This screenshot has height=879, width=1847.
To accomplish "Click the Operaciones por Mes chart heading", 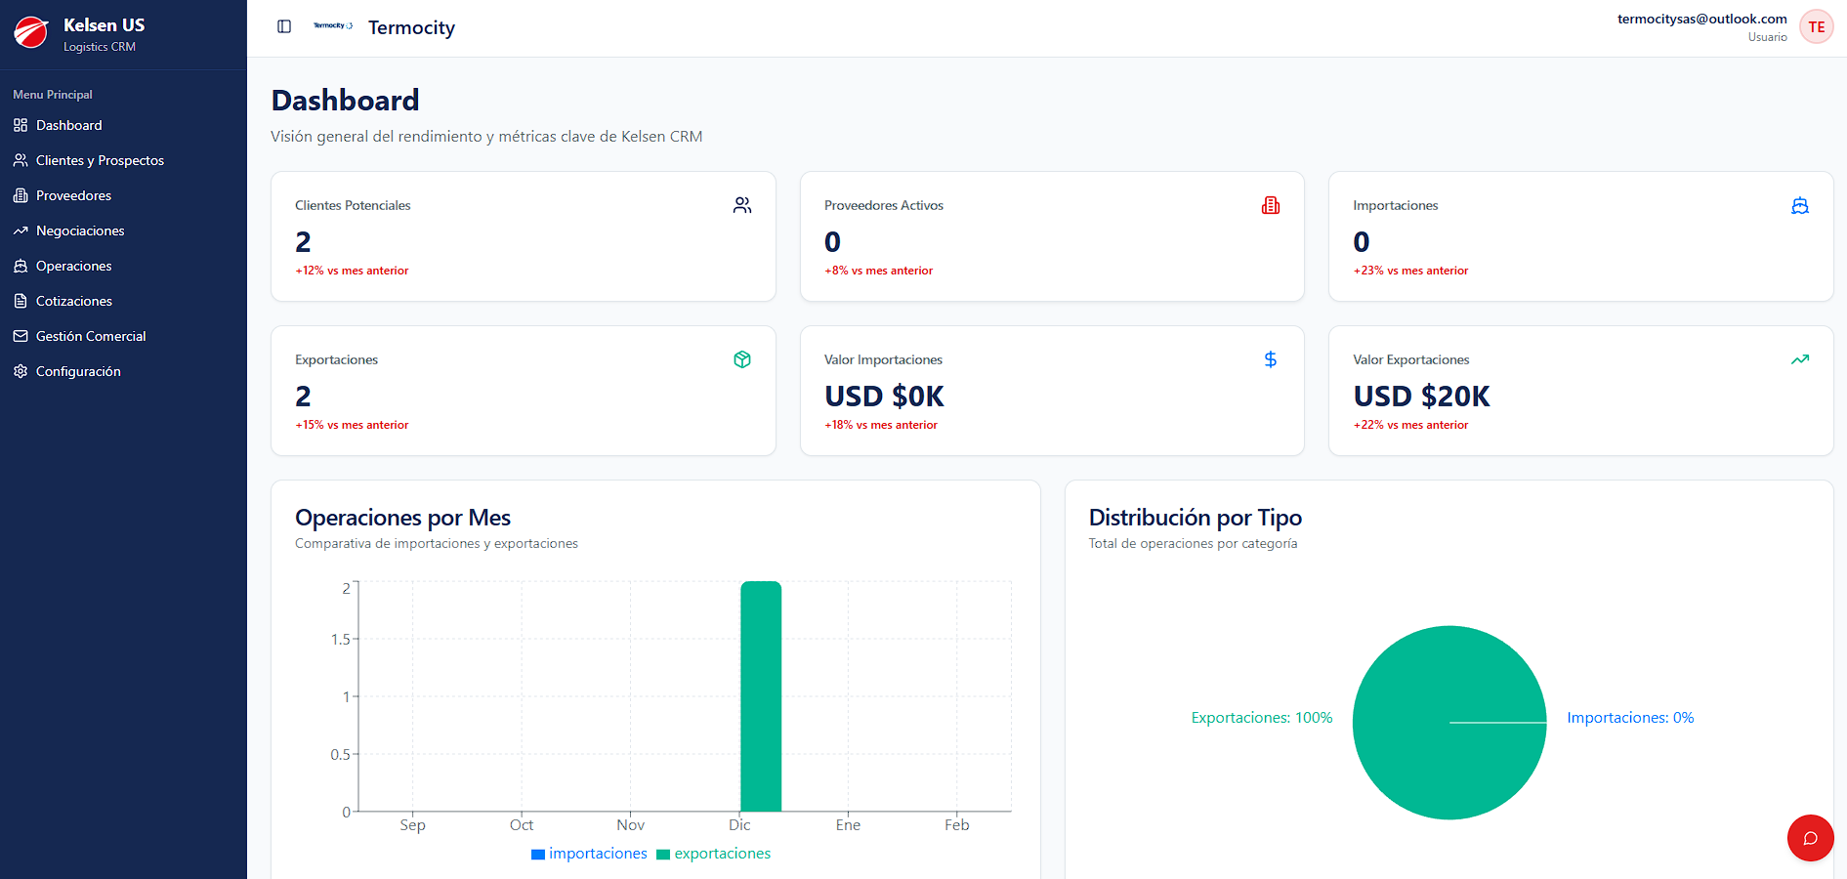I will [x=402, y=518].
